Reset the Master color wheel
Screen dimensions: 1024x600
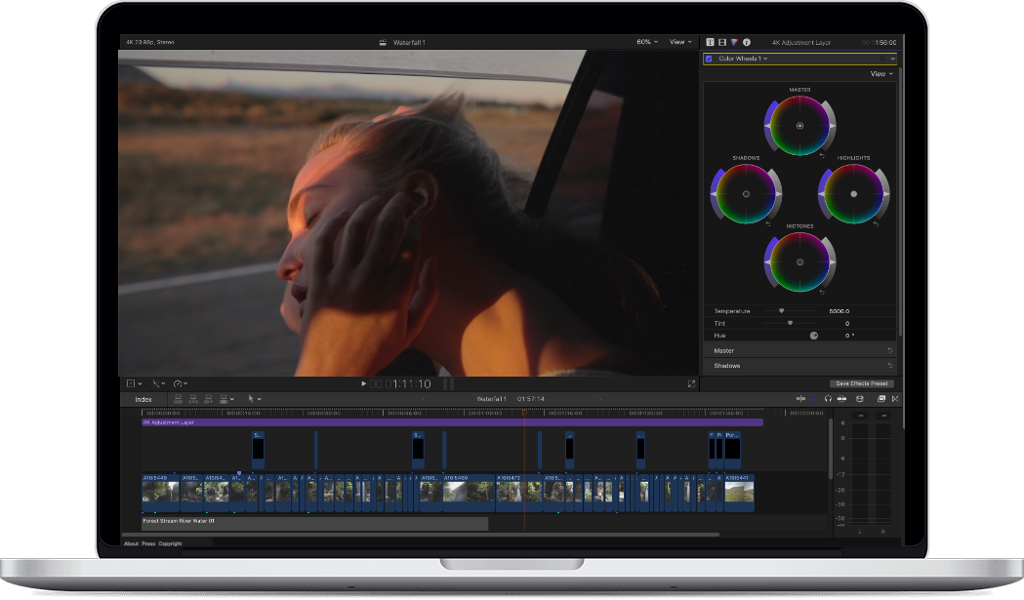coord(822,156)
